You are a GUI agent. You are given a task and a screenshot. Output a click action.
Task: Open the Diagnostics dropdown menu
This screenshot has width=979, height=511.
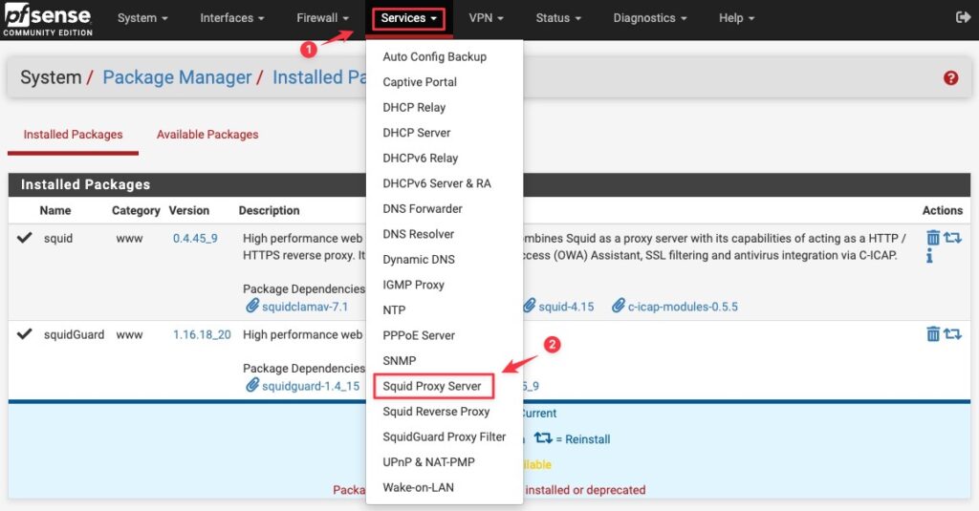(x=649, y=18)
